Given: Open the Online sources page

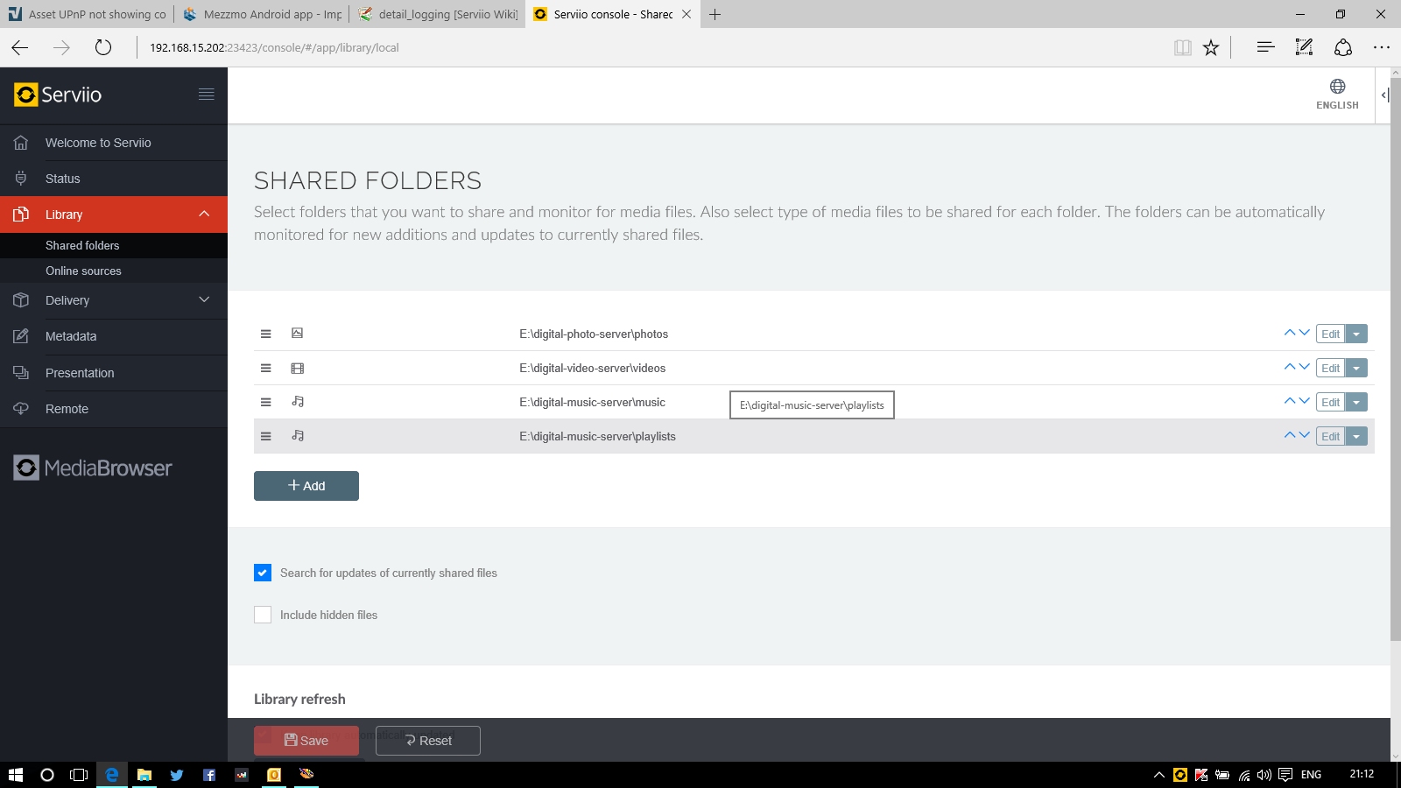Looking at the screenshot, I should point(83,271).
